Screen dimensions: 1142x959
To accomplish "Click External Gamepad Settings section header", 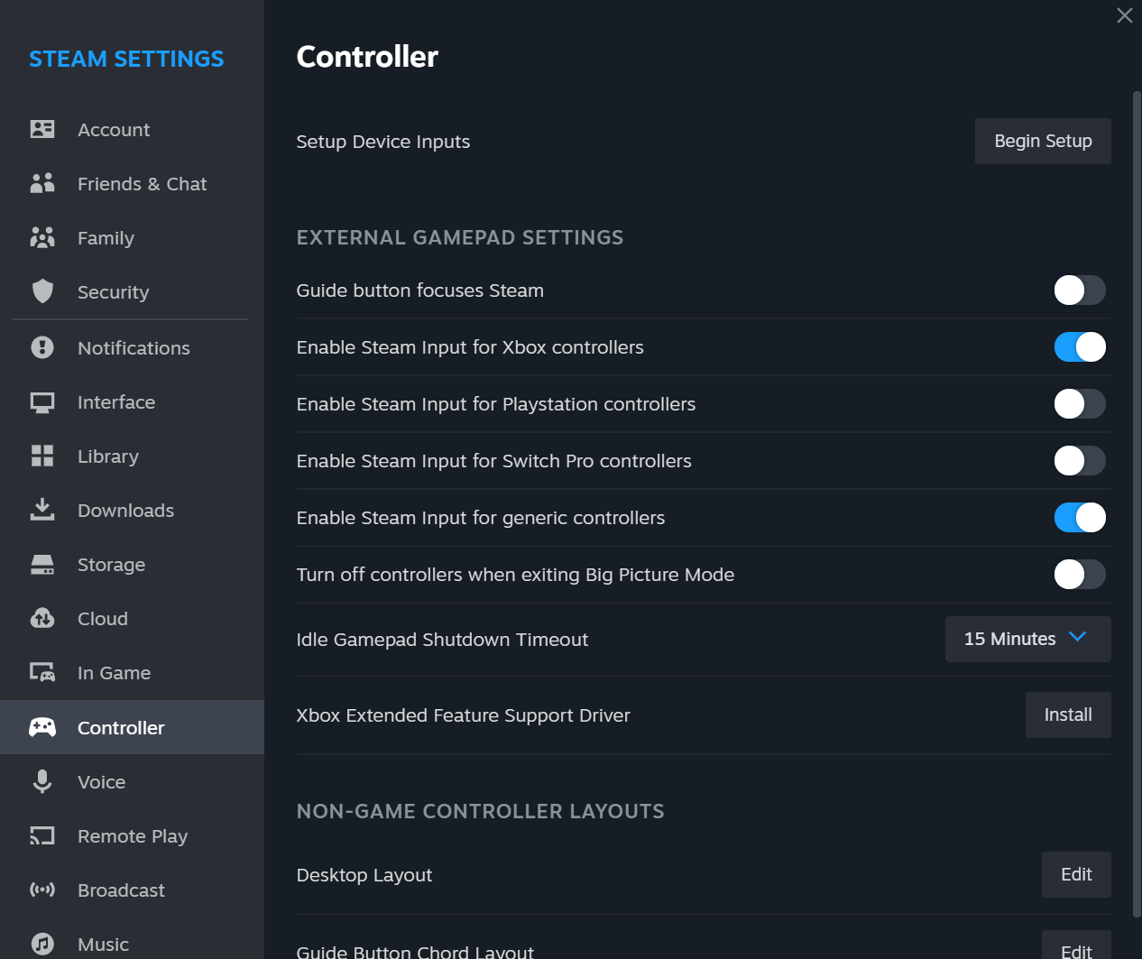I will coord(460,237).
